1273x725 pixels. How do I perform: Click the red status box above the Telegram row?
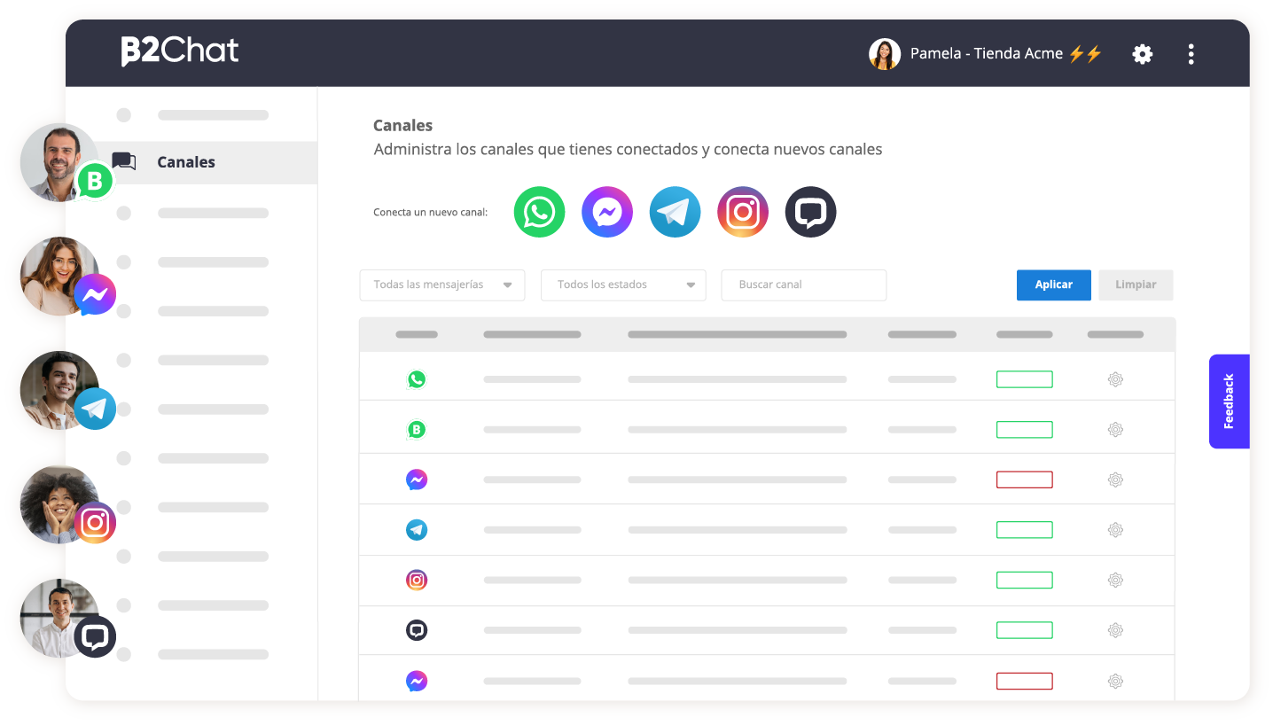(1025, 479)
